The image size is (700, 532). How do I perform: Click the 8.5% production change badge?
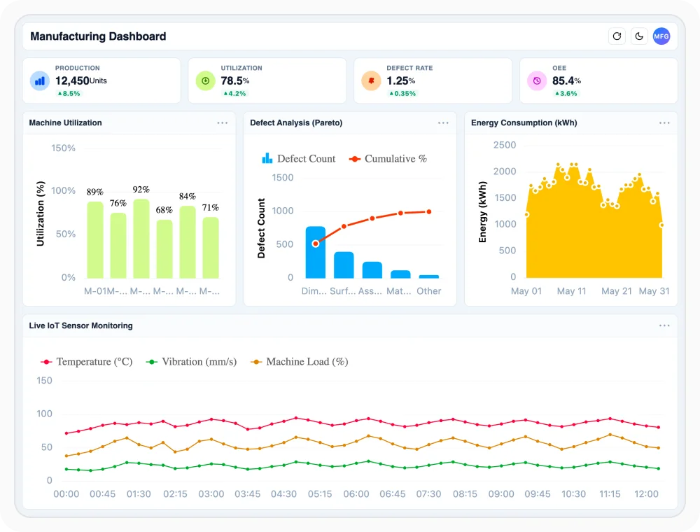(x=69, y=93)
